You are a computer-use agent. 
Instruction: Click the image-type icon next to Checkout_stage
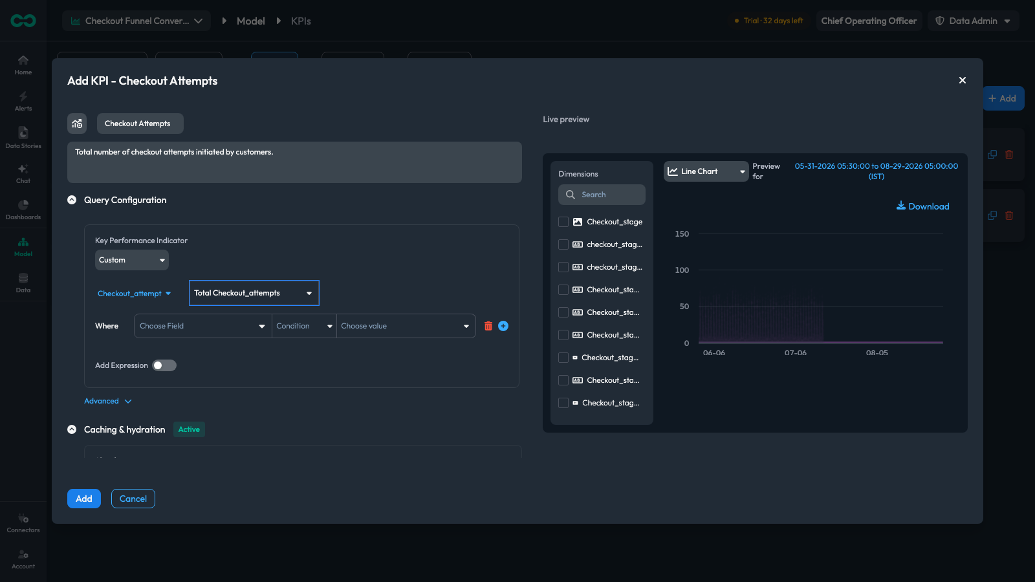(578, 222)
